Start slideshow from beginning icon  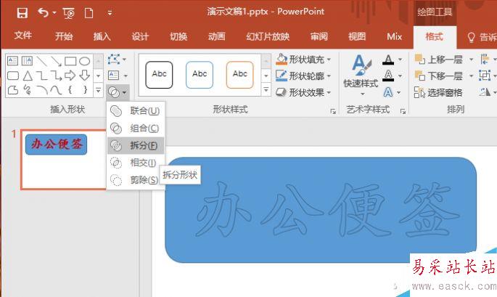pos(68,13)
